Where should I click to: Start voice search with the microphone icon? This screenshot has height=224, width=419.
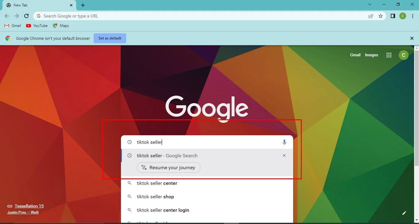pyautogui.click(x=284, y=142)
